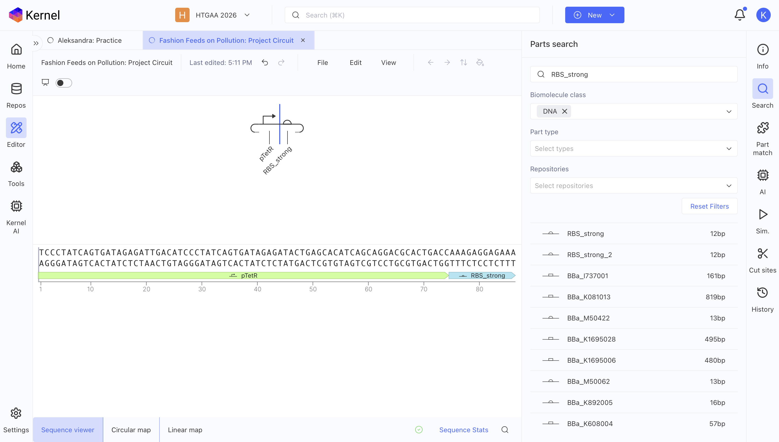Screen dimensions: 779x442
Task: Click Reset Filters button
Action: [709, 206]
